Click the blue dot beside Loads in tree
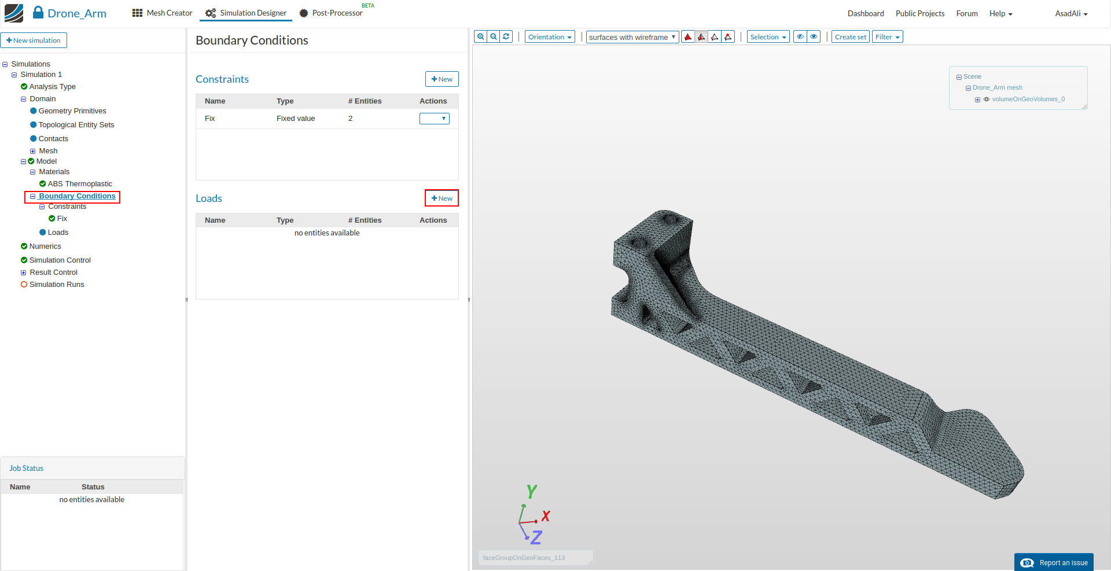1111x571 pixels. coord(42,233)
